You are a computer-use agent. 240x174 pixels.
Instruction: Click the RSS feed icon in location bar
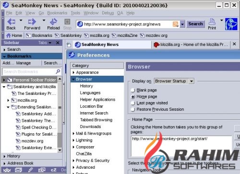pos(176,24)
